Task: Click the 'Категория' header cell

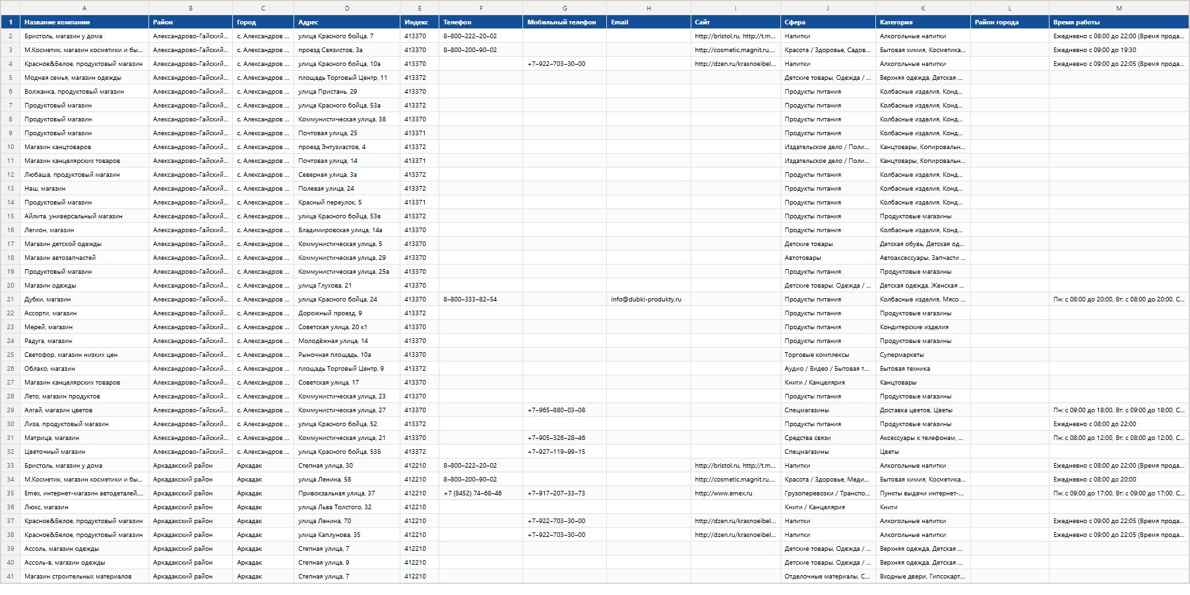Action: (923, 22)
